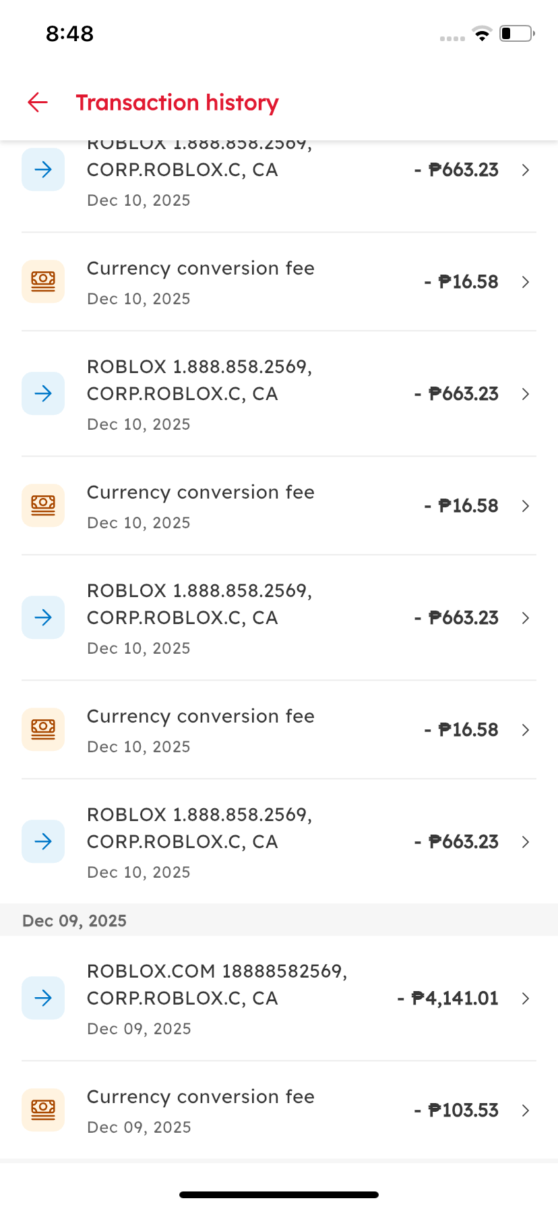The width and height of the screenshot is (558, 1209).
Task: Tap the red back arrow
Action: [38, 103]
